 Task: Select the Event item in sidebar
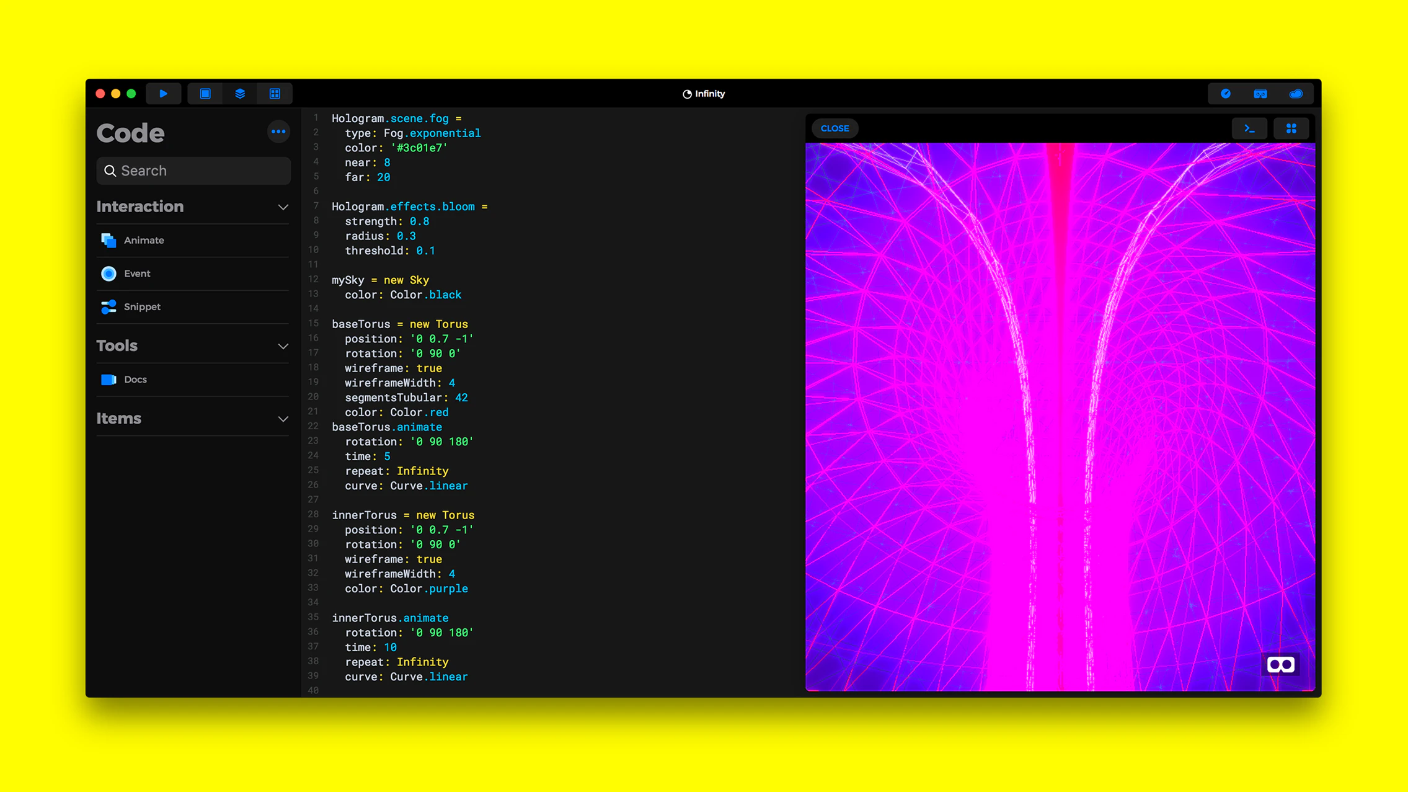coord(137,274)
